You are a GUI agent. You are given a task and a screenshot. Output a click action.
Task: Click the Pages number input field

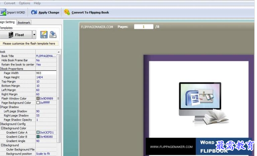(x=144, y=27)
